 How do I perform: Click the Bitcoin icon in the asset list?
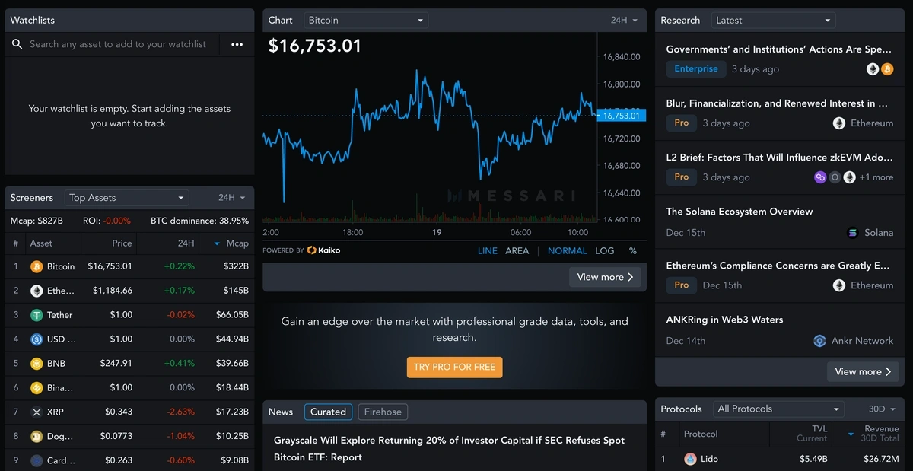click(x=37, y=266)
